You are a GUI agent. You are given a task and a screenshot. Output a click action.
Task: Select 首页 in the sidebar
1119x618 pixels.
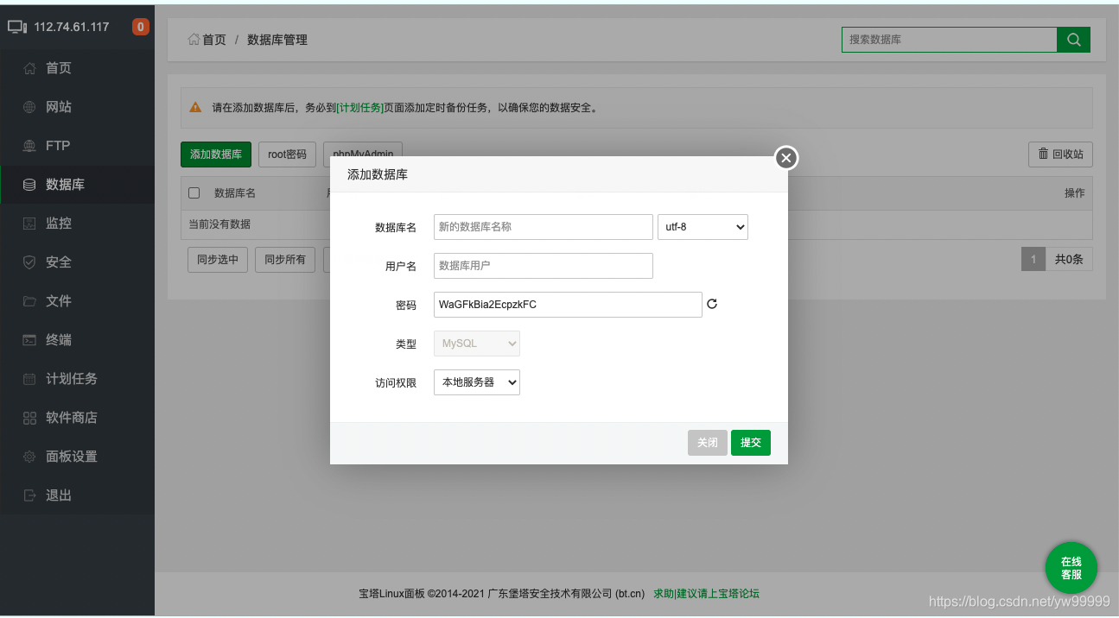click(59, 68)
